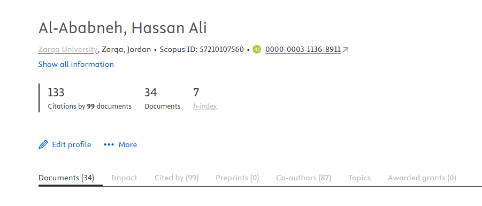Click the external link arrow after ORCID number
This screenshot has width=482, height=206.
[x=346, y=50]
